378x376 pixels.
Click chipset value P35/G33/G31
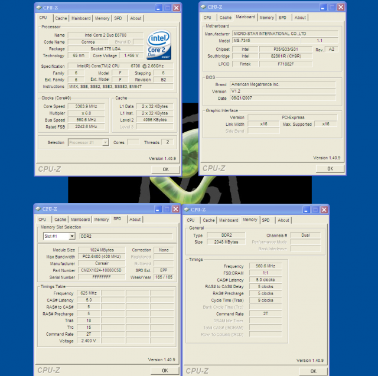point(286,49)
